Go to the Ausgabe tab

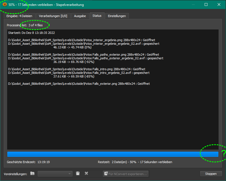coord(80,16)
